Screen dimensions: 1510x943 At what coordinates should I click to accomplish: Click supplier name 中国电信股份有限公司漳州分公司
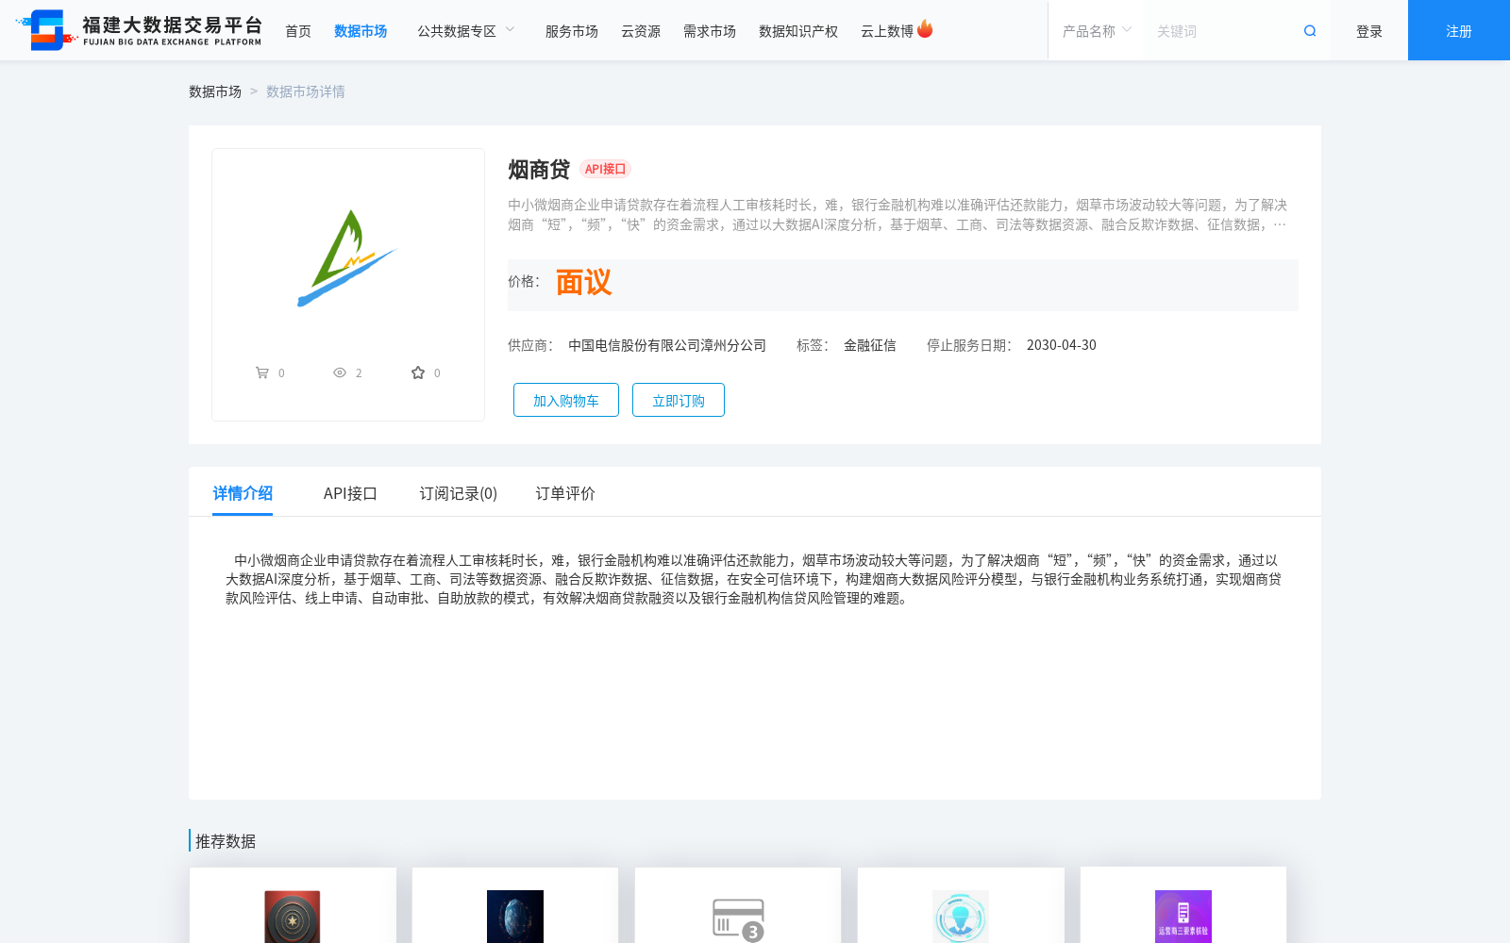pos(667,345)
